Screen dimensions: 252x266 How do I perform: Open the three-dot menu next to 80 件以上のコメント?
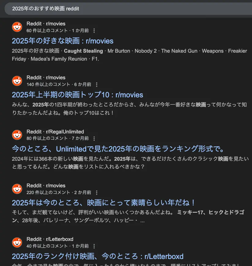tap(94, 138)
